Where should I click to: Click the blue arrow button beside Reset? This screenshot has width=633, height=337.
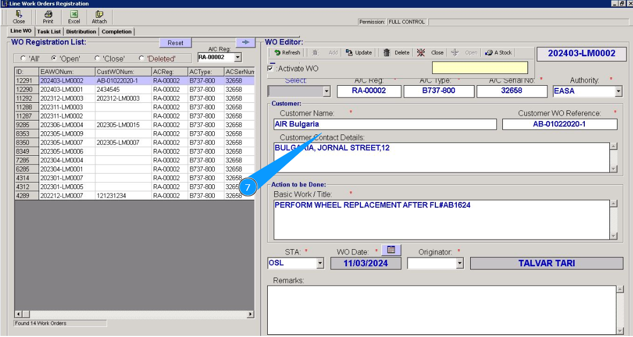245,42
